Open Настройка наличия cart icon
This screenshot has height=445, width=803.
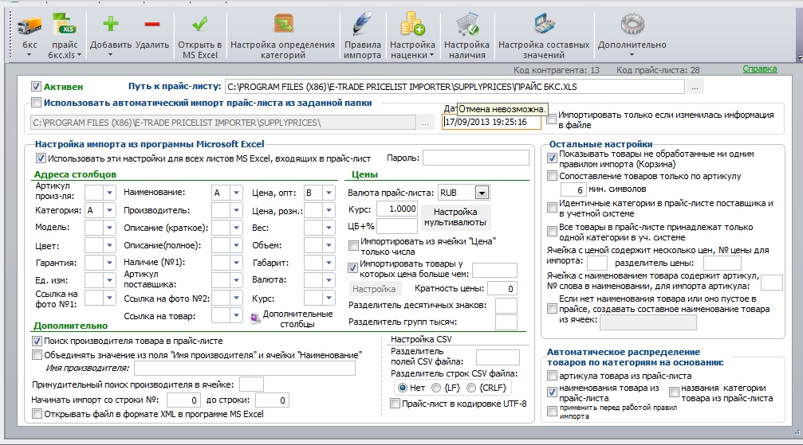467,24
